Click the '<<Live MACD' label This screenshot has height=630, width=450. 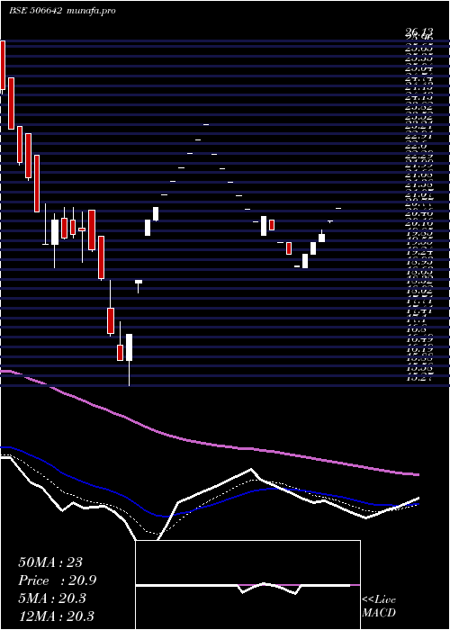coord(379,607)
